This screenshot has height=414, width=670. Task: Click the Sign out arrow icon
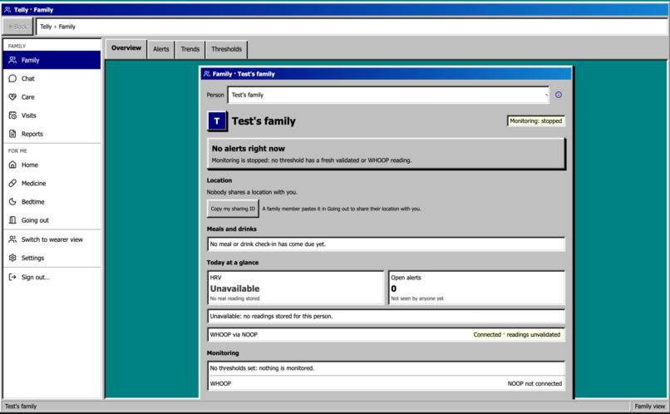[x=12, y=277]
